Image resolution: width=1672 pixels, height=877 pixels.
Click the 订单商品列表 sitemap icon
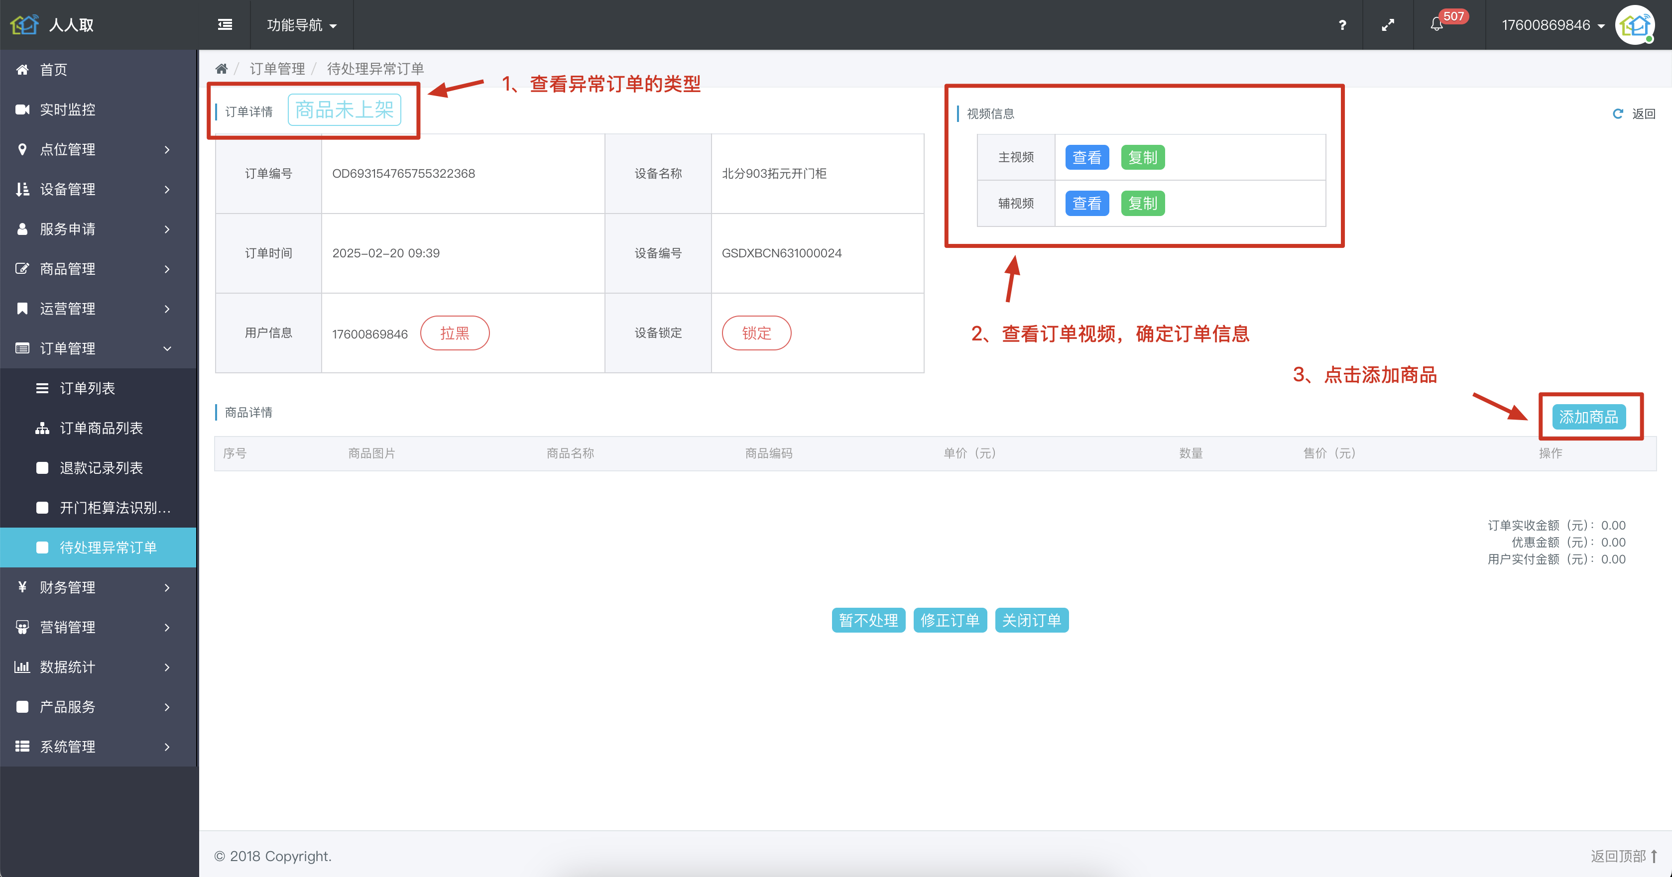42,428
